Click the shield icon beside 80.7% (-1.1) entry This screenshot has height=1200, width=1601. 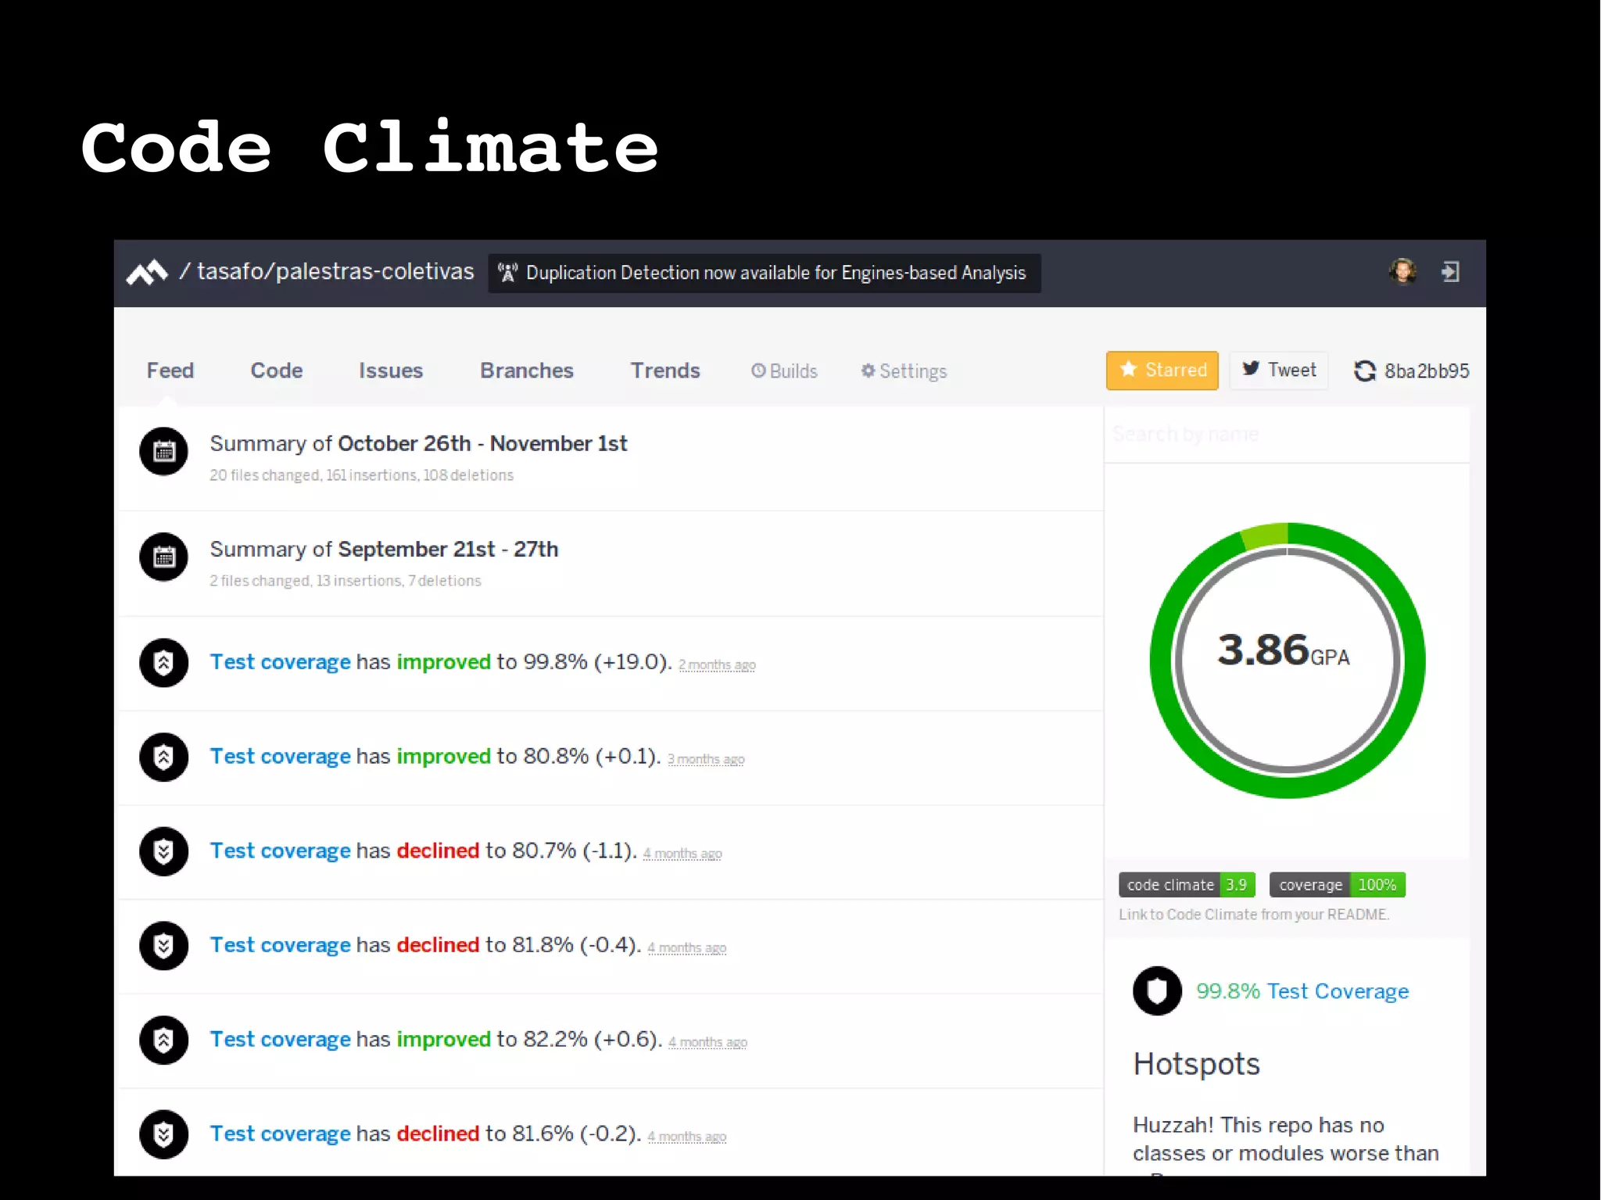point(163,851)
